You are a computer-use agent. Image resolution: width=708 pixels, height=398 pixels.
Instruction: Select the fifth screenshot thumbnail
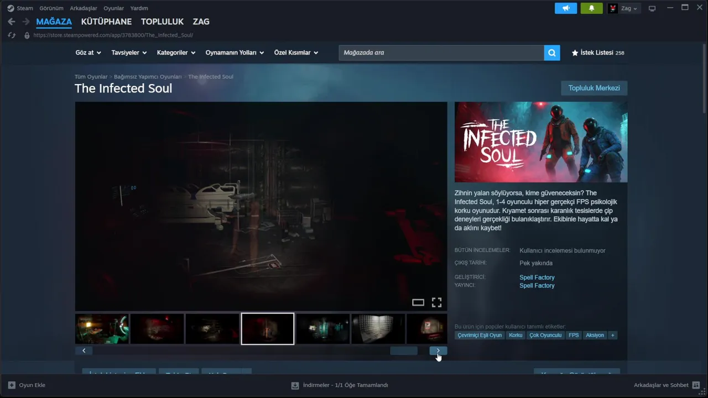point(323,329)
